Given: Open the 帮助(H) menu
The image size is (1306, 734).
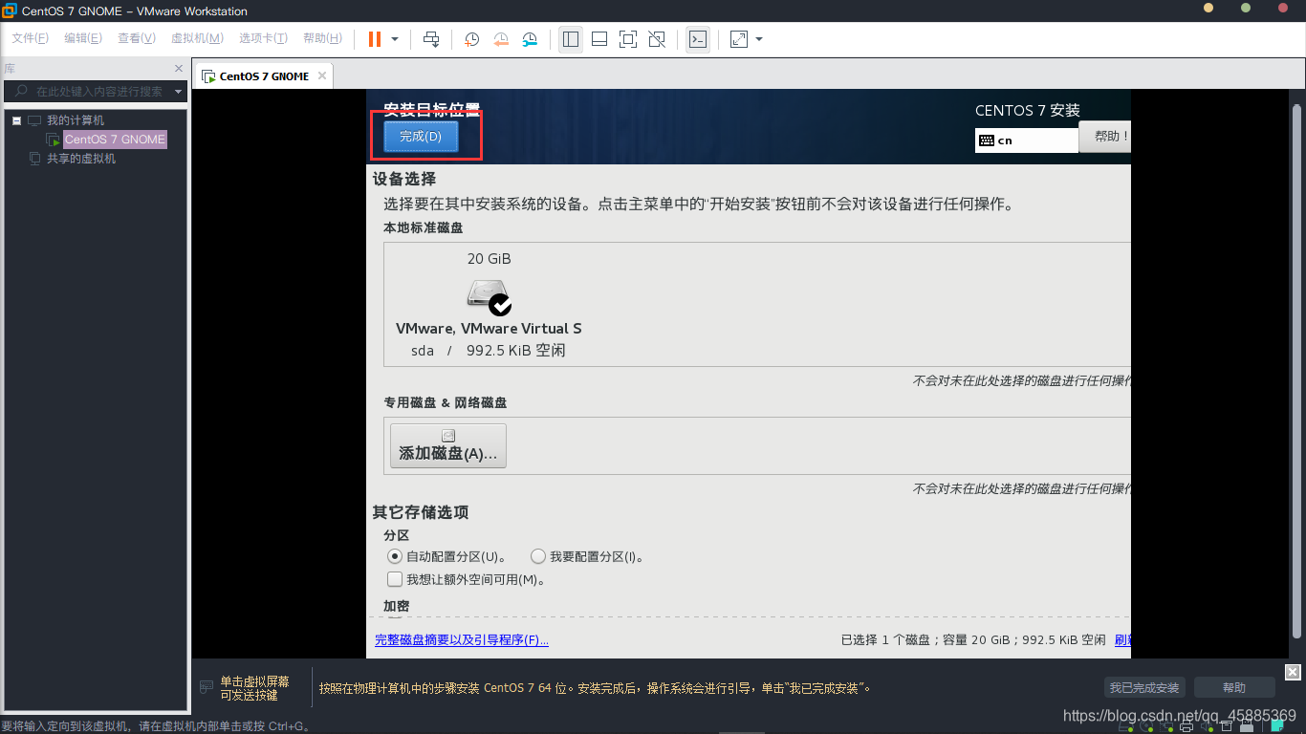Looking at the screenshot, I should click(x=322, y=38).
